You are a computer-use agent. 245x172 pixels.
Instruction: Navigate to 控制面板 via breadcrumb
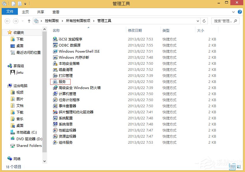coord(52,21)
